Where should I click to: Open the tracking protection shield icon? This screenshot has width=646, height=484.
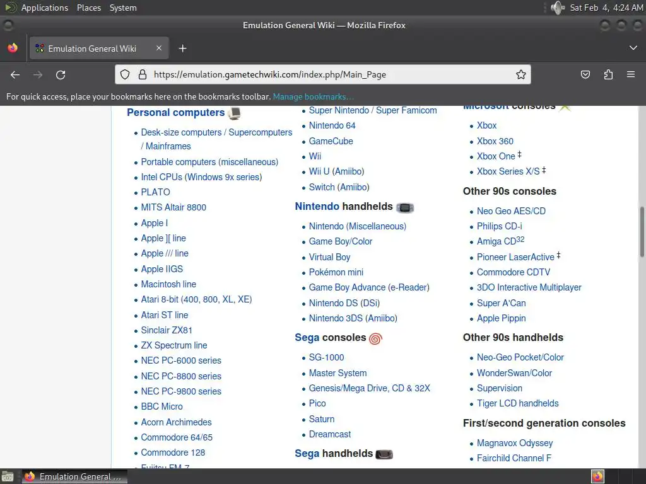[x=125, y=74]
